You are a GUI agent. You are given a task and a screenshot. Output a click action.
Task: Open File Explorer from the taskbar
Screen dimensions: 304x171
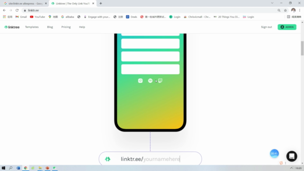point(40,168)
